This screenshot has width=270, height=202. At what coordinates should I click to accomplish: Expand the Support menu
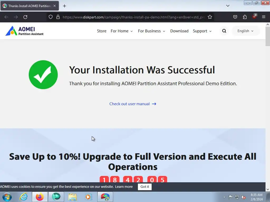point(202,31)
